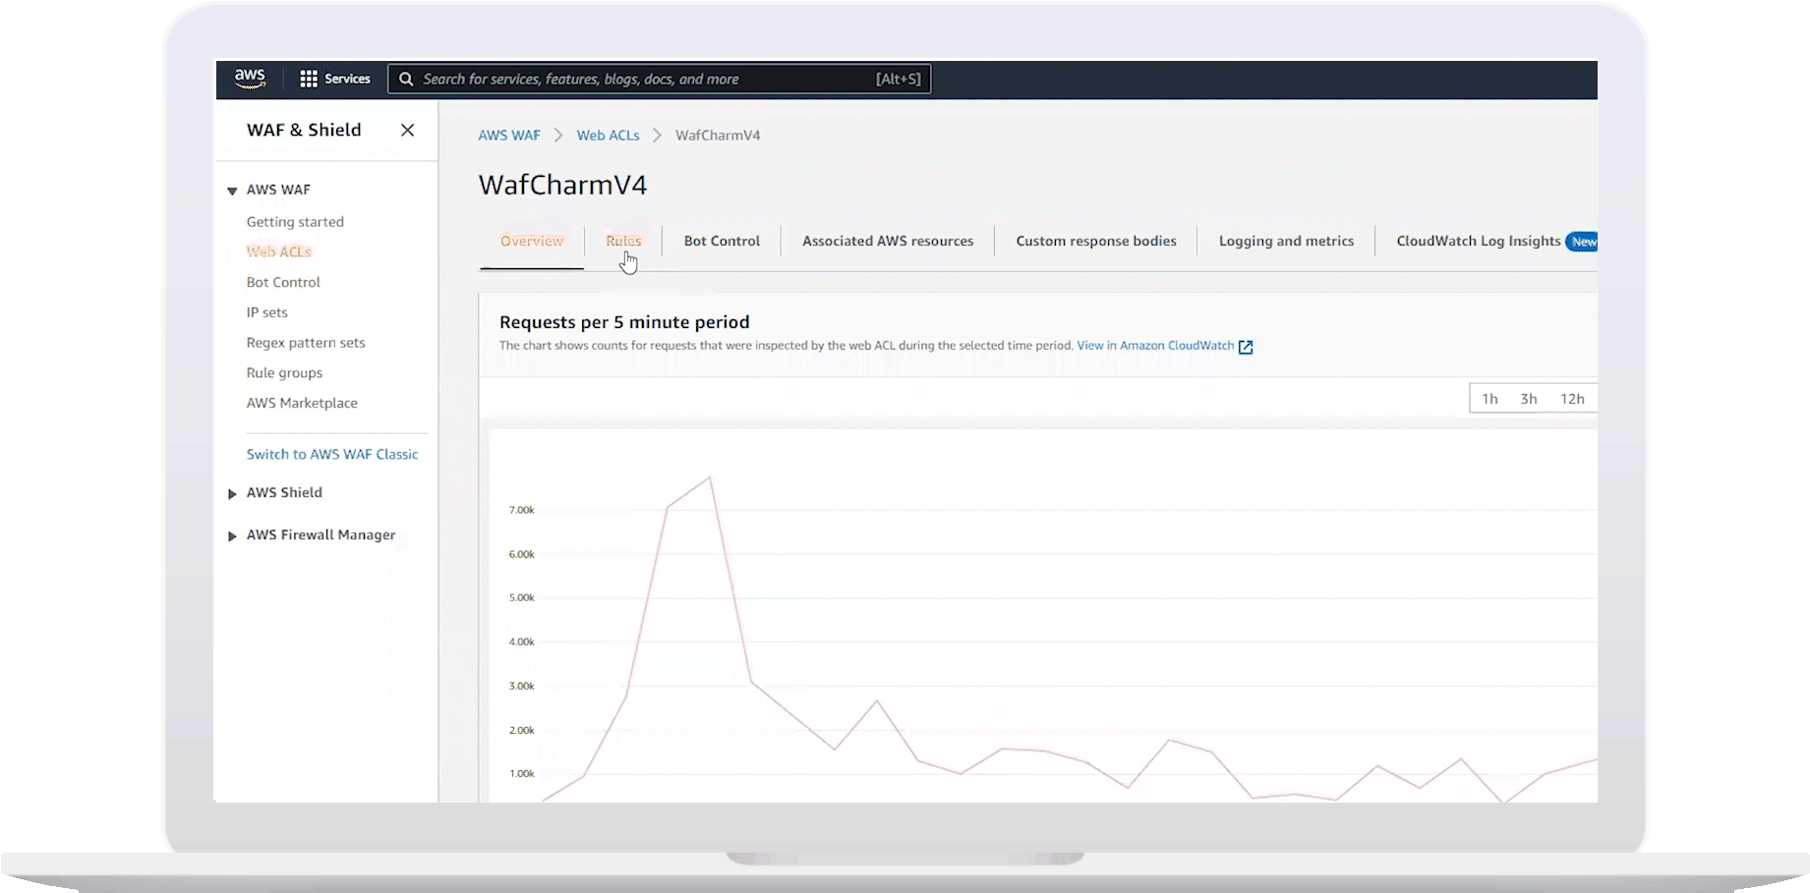Viewport: 1810px width, 893px height.
Task: Focus the services search field
Action: point(660,79)
